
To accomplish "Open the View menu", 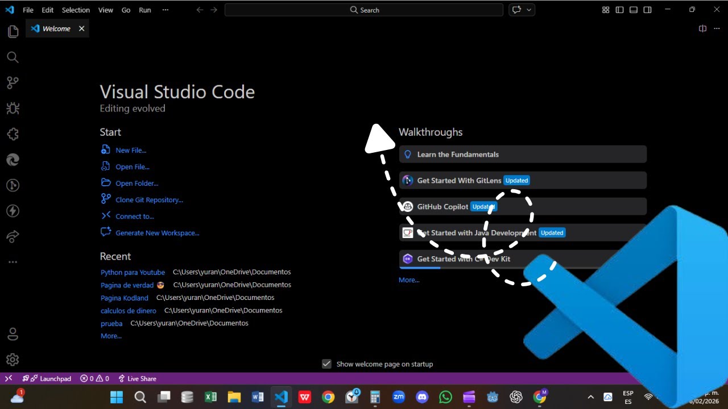I will (105, 10).
